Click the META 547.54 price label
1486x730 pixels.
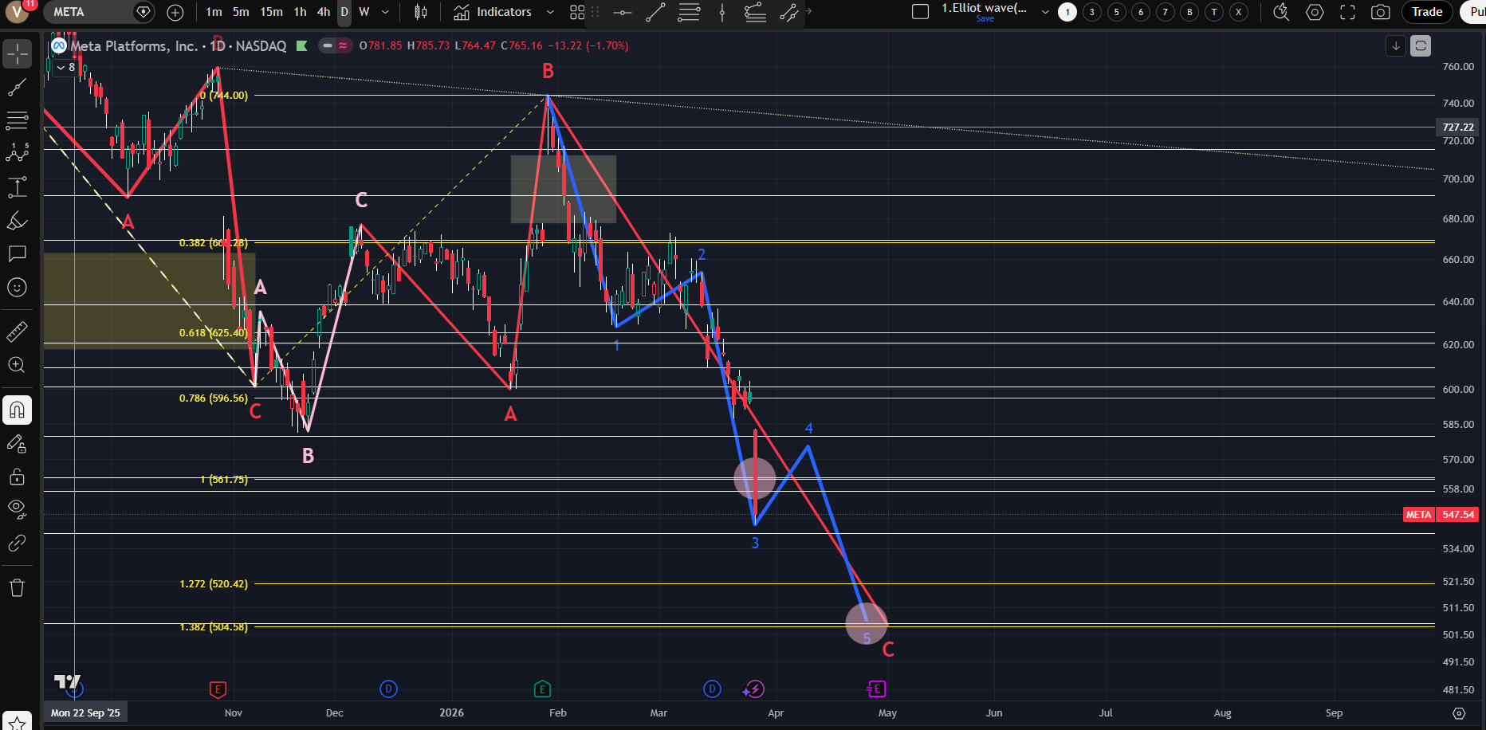(1441, 515)
